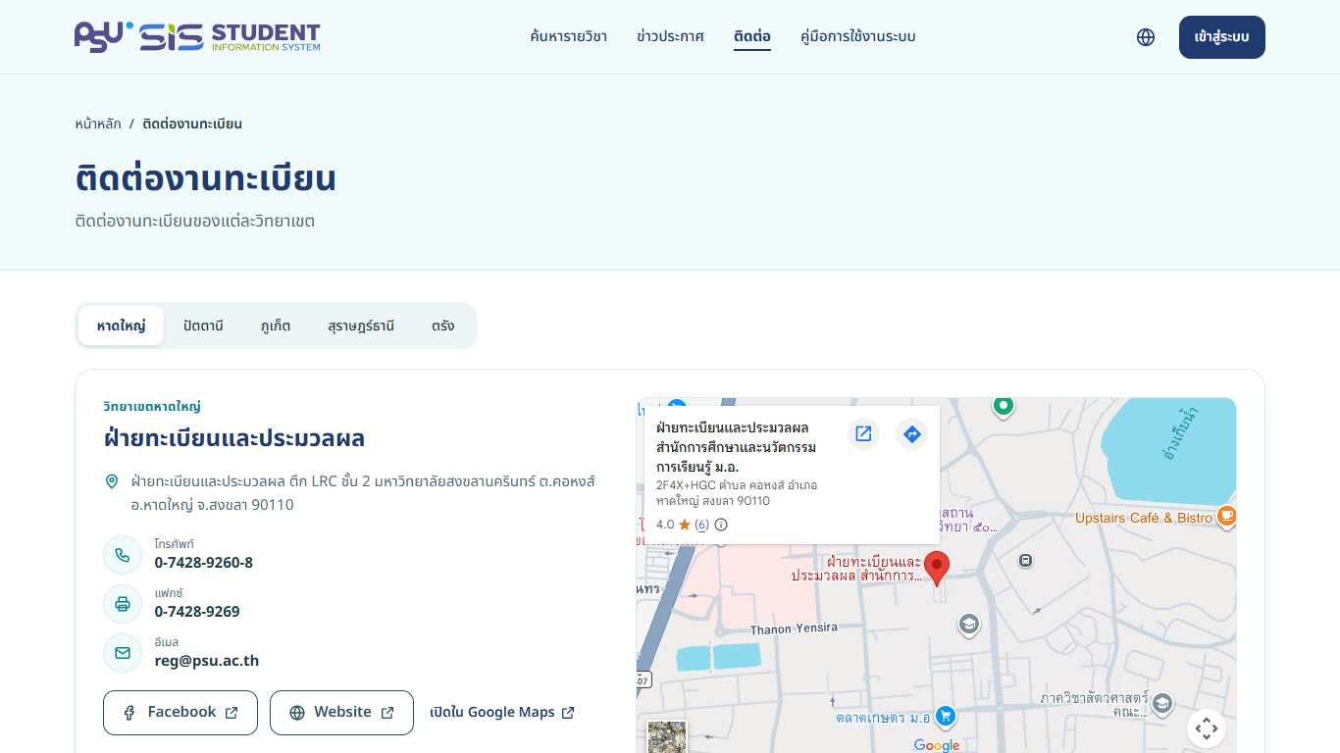
Task: Click the market shopping cart map icon
Action: coord(946,717)
